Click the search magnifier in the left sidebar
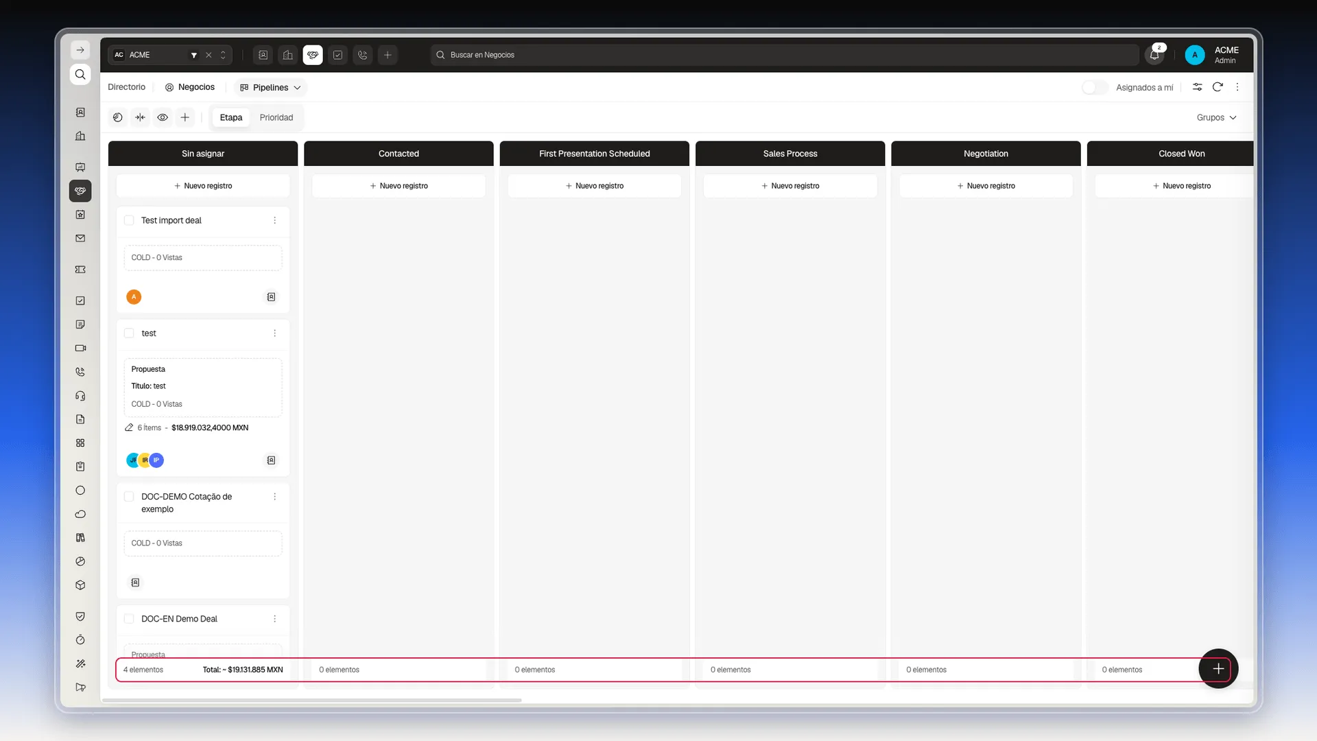Screen dimensions: 1317x741 [x=80, y=74]
